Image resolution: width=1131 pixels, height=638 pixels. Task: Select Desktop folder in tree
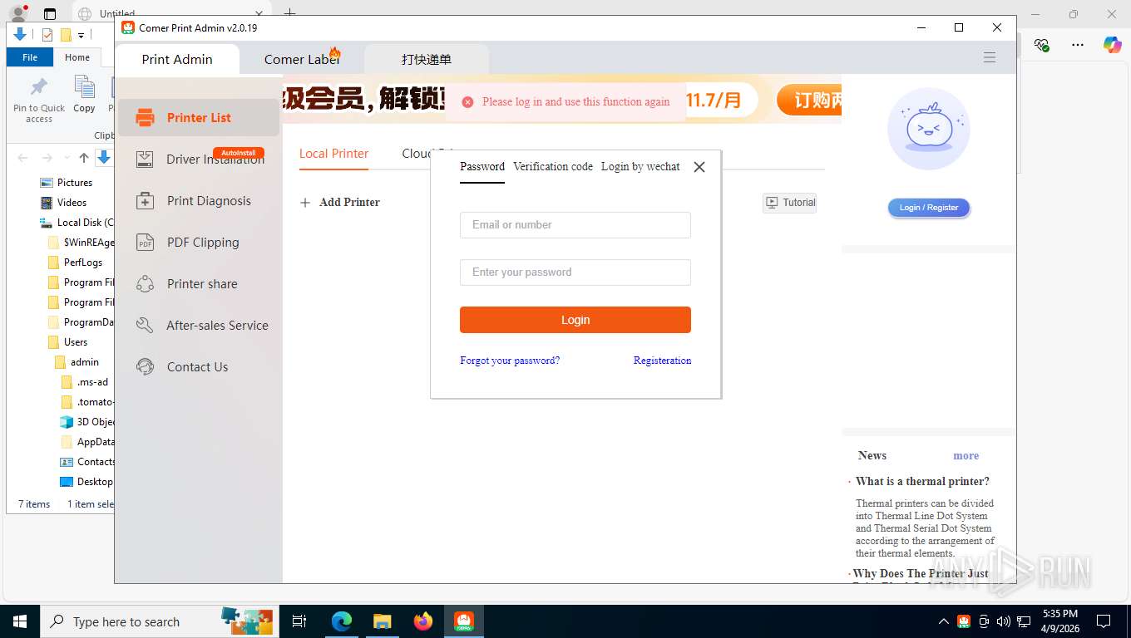click(x=95, y=482)
